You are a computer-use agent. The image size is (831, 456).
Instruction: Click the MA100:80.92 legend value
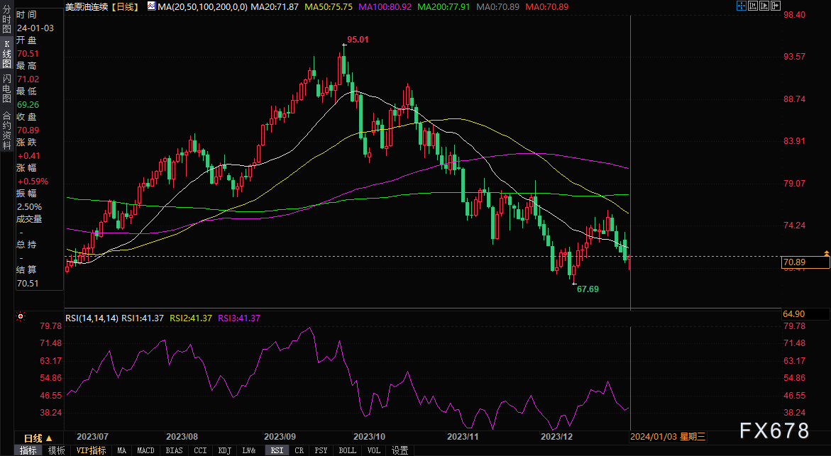pyautogui.click(x=385, y=7)
